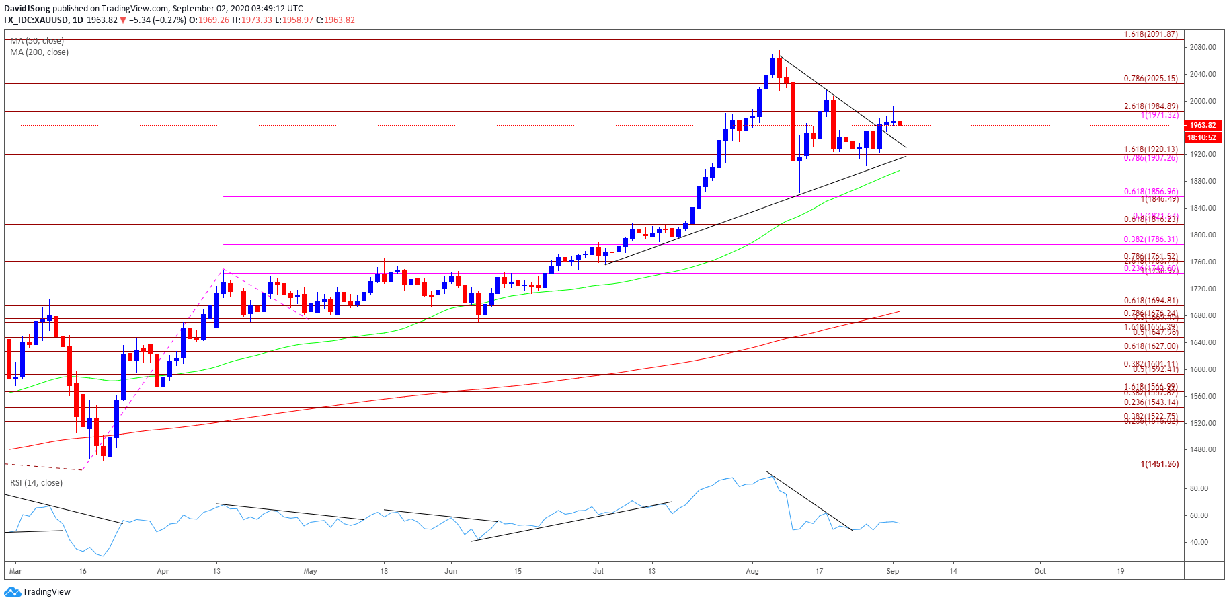Click the RSI 80.00 axis label
The image size is (1229, 604).
(x=1199, y=489)
